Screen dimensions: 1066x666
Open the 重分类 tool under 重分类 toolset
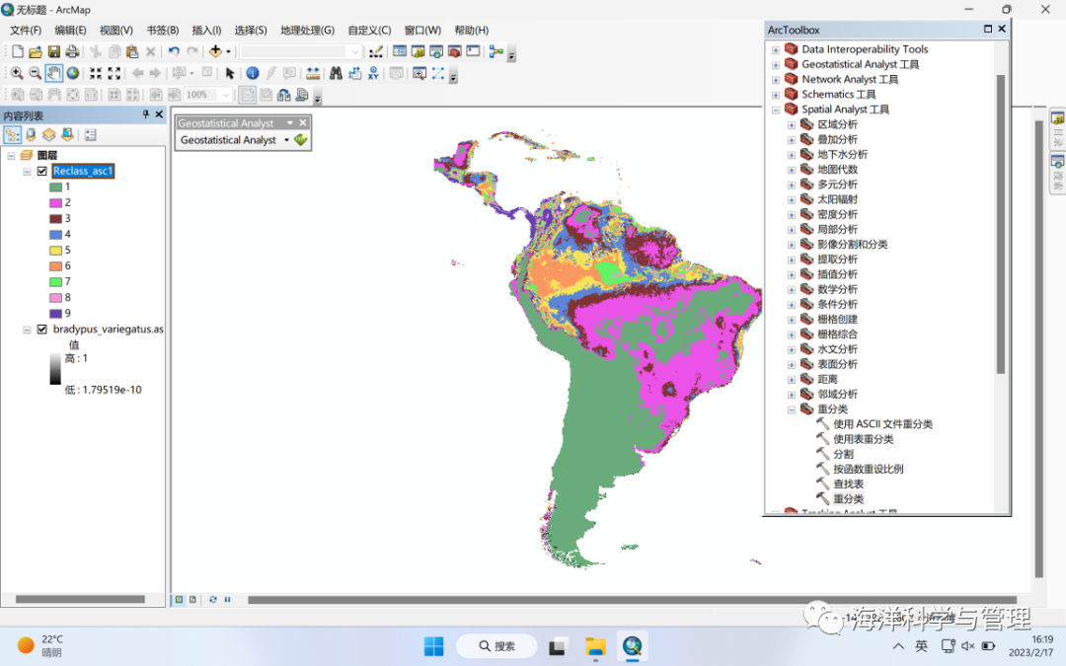(849, 499)
